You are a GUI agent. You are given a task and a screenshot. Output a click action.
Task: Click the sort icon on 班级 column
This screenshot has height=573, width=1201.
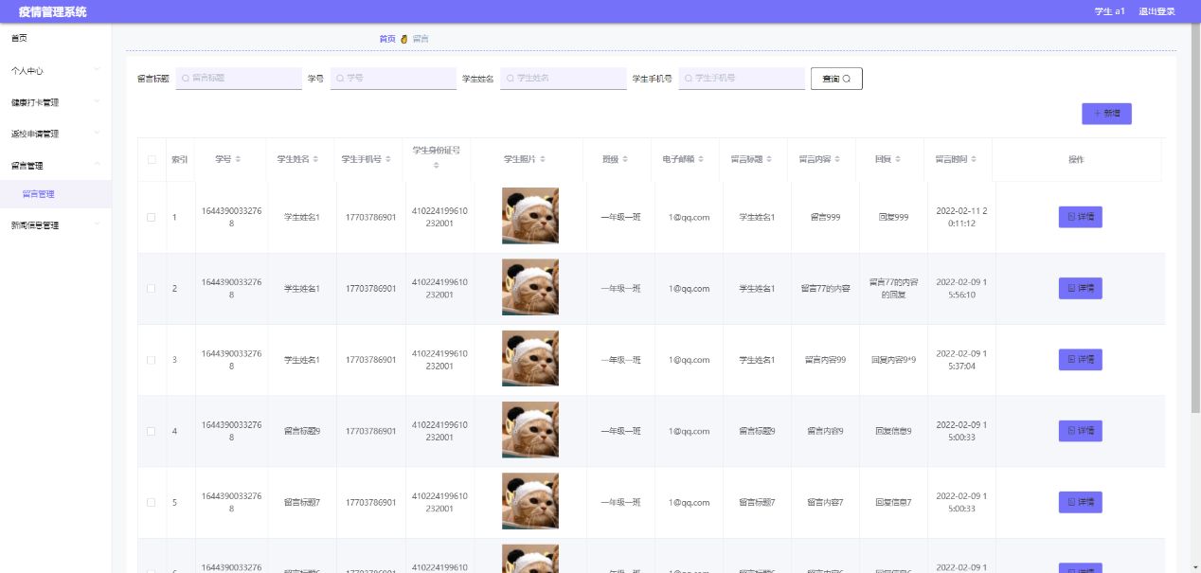click(625, 159)
